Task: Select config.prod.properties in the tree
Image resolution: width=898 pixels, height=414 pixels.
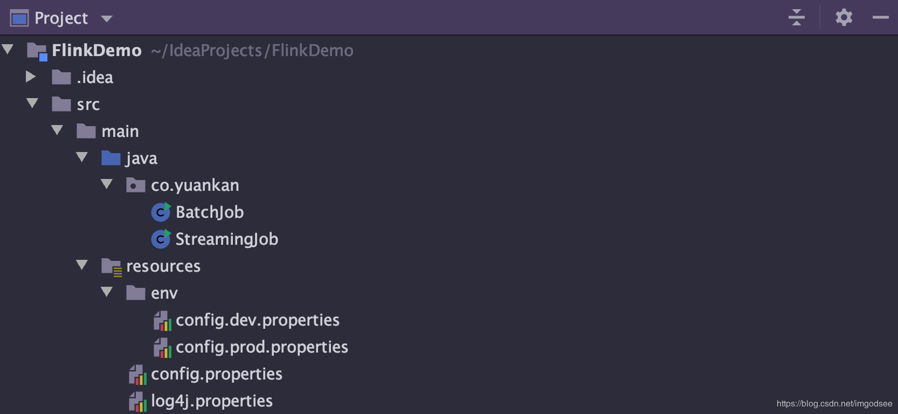Action: point(261,347)
